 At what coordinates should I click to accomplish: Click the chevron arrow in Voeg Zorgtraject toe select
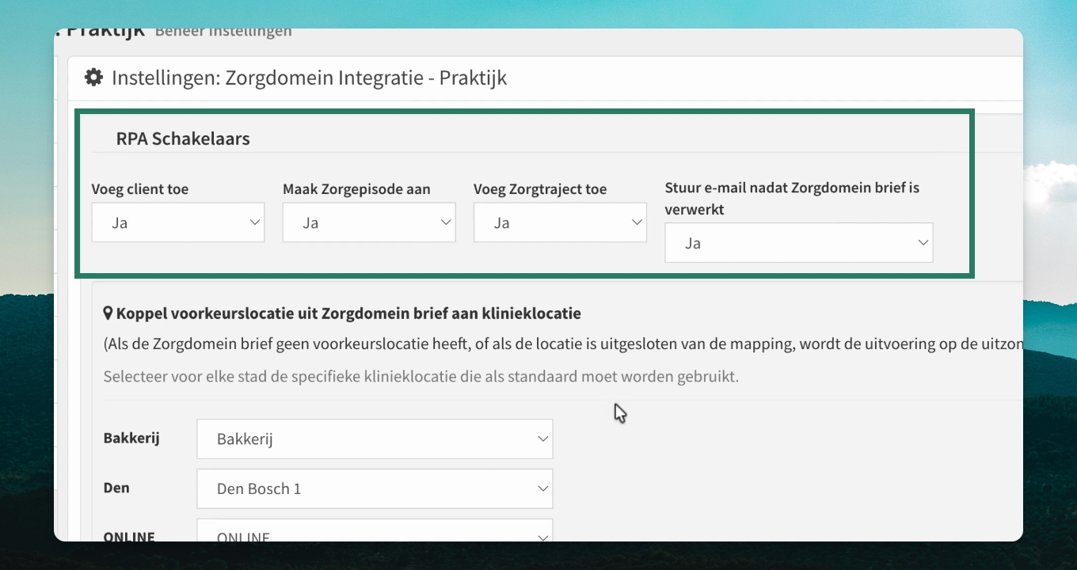click(x=637, y=222)
